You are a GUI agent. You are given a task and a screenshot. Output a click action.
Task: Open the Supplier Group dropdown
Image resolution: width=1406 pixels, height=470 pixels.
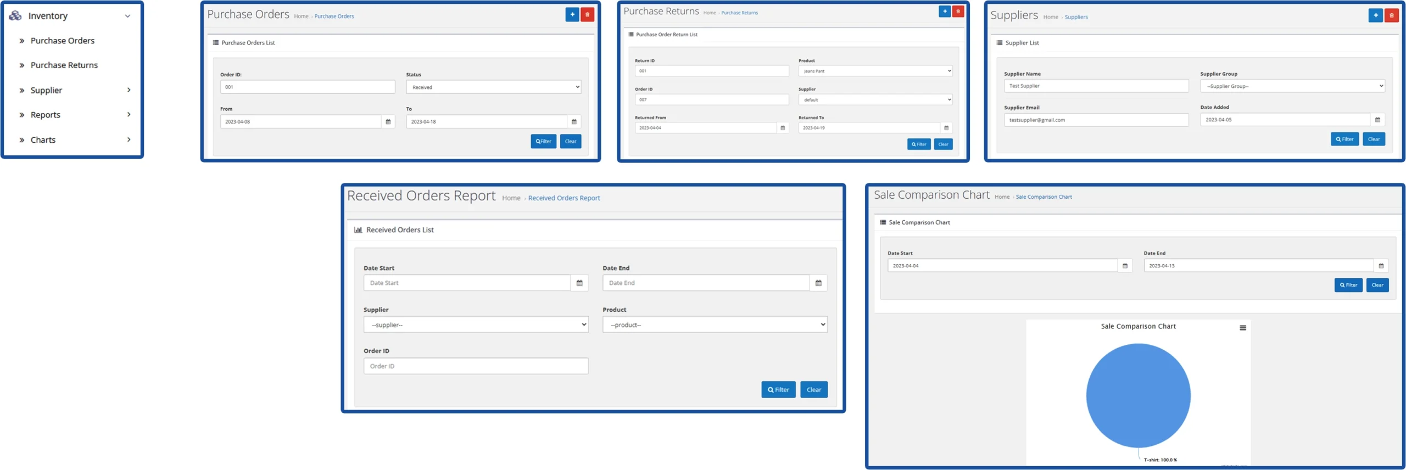click(1292, 86)
